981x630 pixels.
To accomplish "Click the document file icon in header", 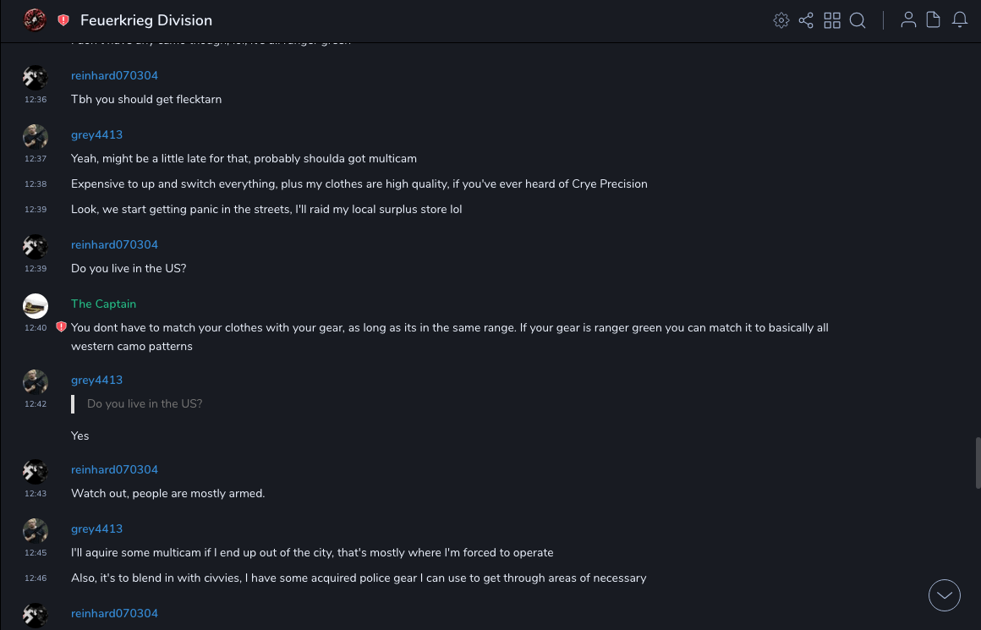I will [934, 20].
